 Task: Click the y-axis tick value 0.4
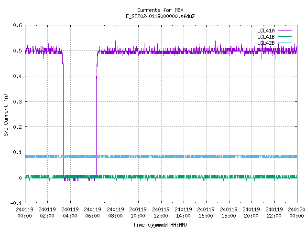click(17, 76)
